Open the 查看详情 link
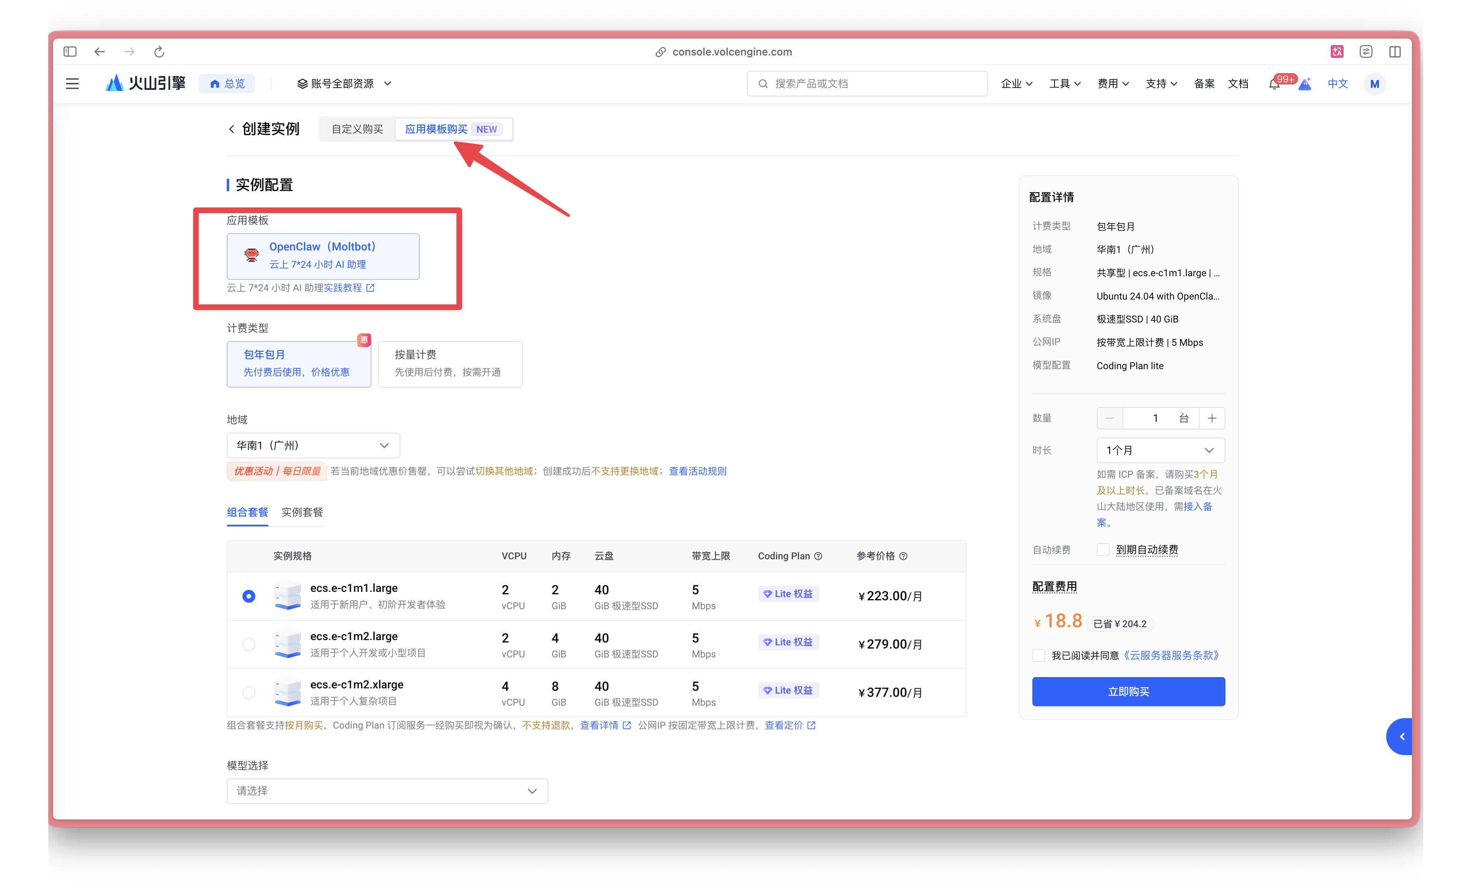The width and height of the screenshot is (1465, 887). pos(605,725)
